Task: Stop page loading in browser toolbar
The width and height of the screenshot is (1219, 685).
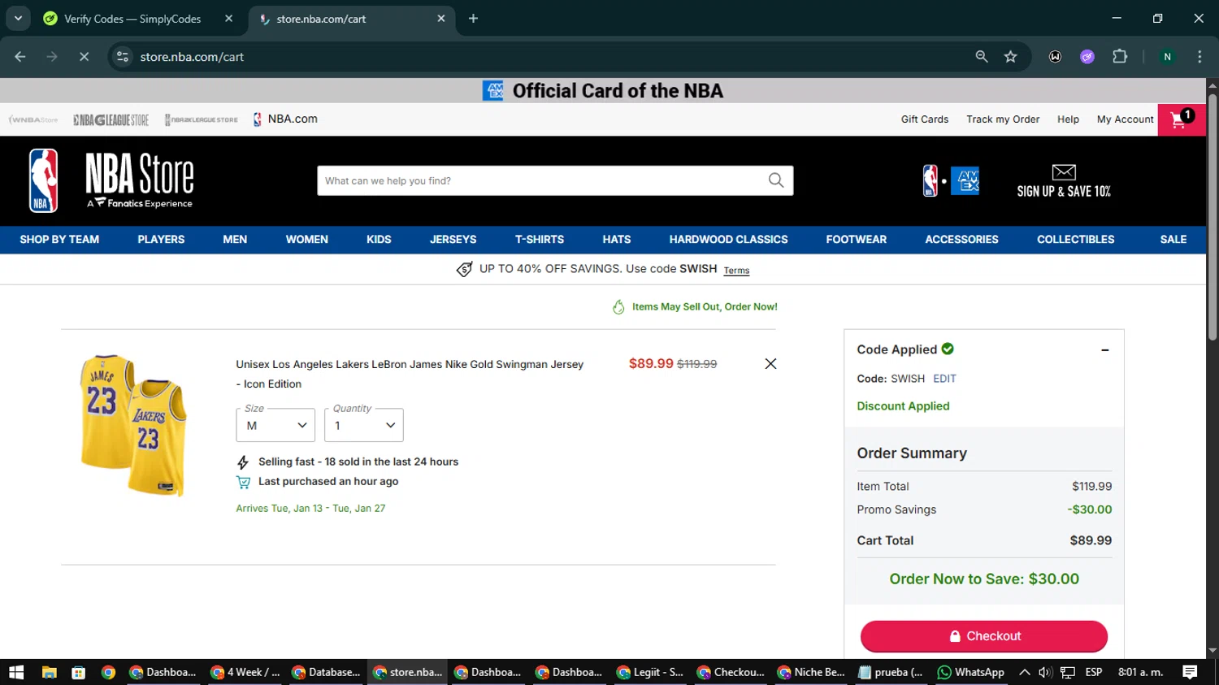Action: pos(84,57)
